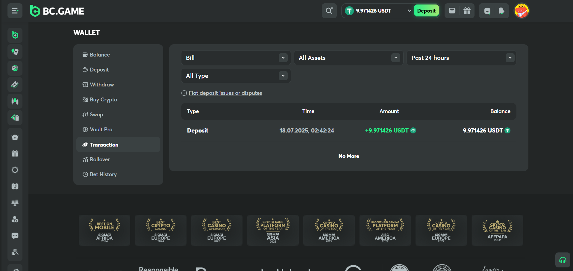The height and width of the screenshot is (271, 573).
Task: Open the BC originals sidebar icon
Action: [15, 35]
